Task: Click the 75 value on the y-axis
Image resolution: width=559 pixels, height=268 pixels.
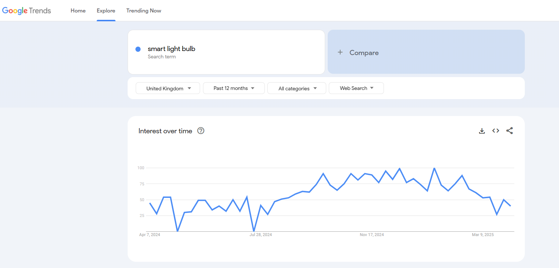Action: (142, 184)
